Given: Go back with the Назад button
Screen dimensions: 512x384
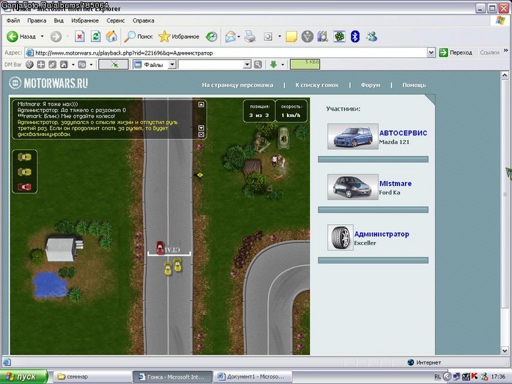Looking at the screenshot, I should pos(21,37).
